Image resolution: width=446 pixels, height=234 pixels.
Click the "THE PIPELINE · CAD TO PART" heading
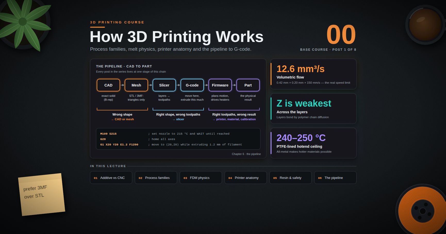pyautogui.click(x=124, y=66)
